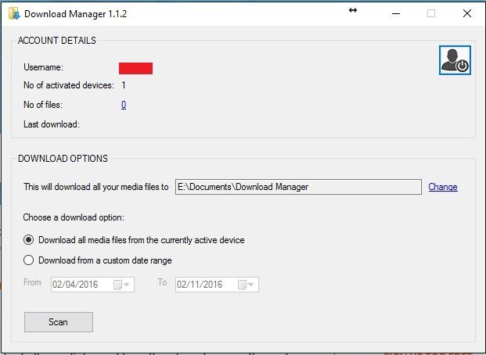Expand the From date dropdown arrow

coord(127,285)
